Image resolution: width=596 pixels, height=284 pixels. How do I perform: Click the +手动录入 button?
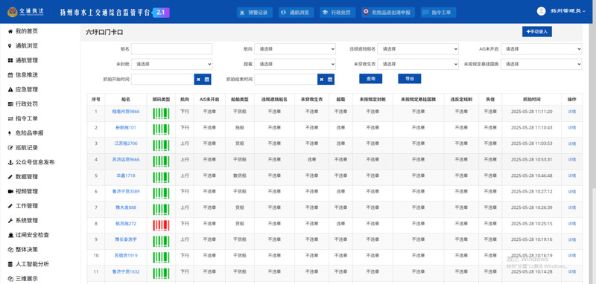click(x=536, y=32)
